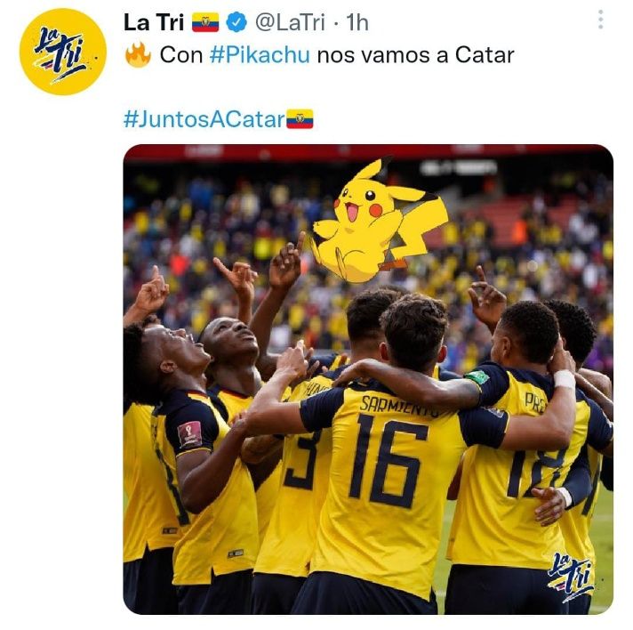The width and height of the screenshot is (633, 630).
Task: Click the number 18 jersey
Action: 537,471
